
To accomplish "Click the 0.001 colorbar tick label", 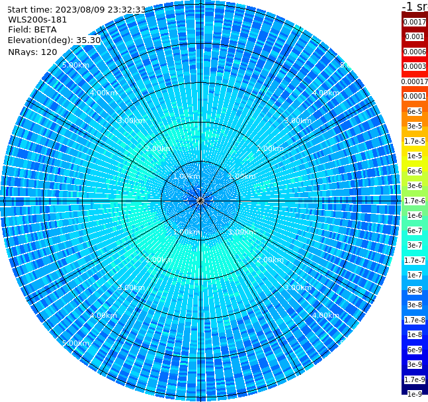I will 415,36.
